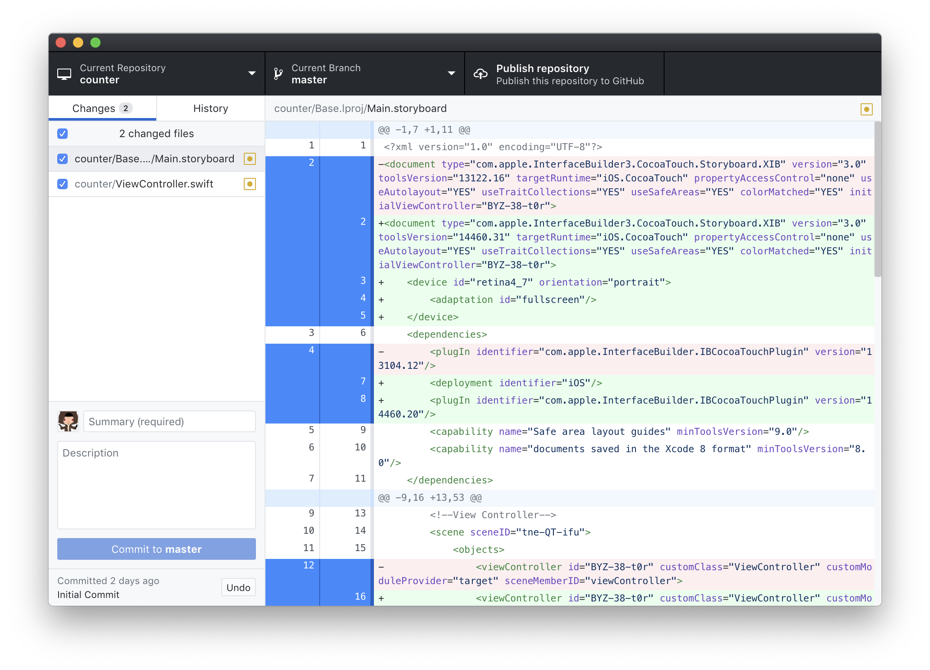Click the diff view vertical scrollbar
The width and height of the screenshot is (930, 670).
pyautogui.click(x=878, y=200)
